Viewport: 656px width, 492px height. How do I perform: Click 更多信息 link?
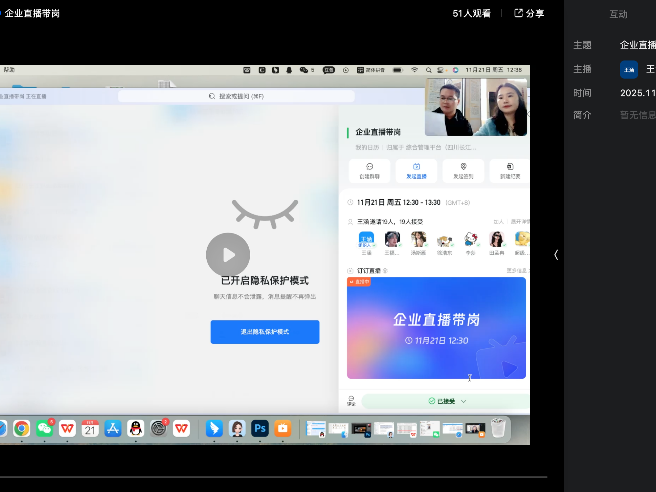coord(517,271)
